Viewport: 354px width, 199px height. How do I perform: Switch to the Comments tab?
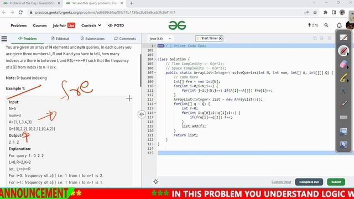click(125, 39)
